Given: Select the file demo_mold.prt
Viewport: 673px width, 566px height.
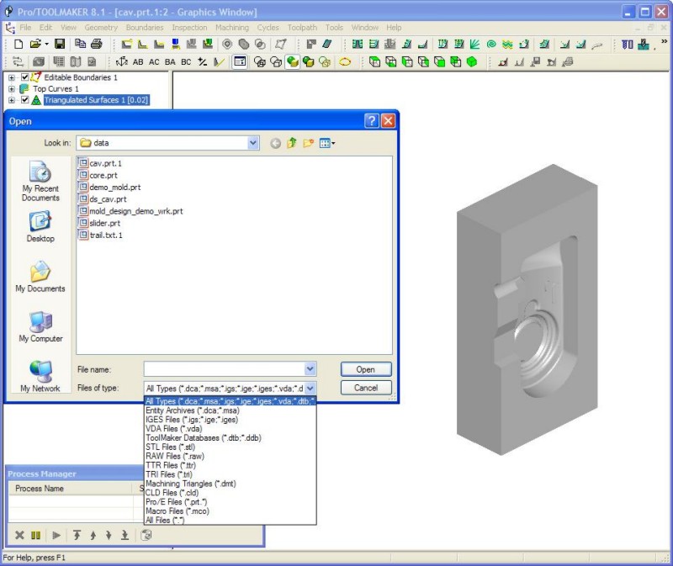Looking at the screenshot, I should [x=109, y=187].
